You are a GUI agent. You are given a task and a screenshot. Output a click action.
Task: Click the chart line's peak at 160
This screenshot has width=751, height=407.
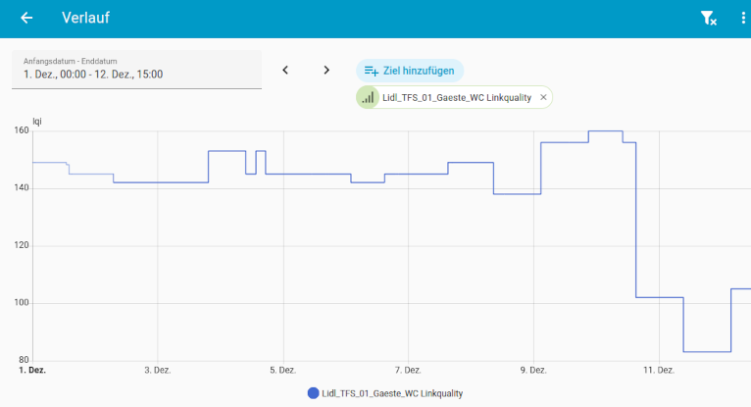(605, 130)
